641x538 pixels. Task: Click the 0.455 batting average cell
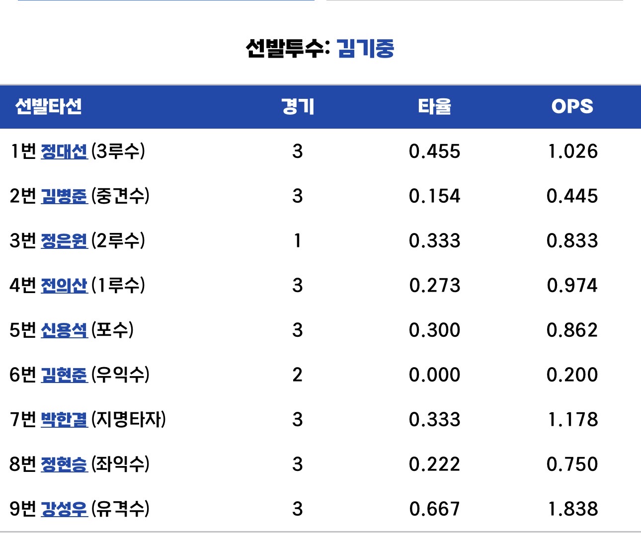pos(435,152)
